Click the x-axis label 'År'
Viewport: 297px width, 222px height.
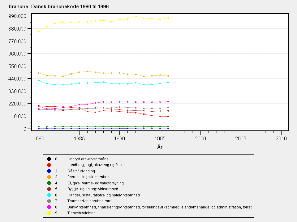(x=160, y=147)
